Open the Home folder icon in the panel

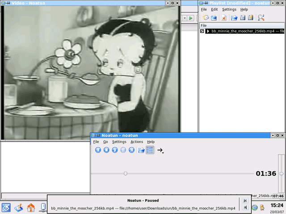pos(31,207)
